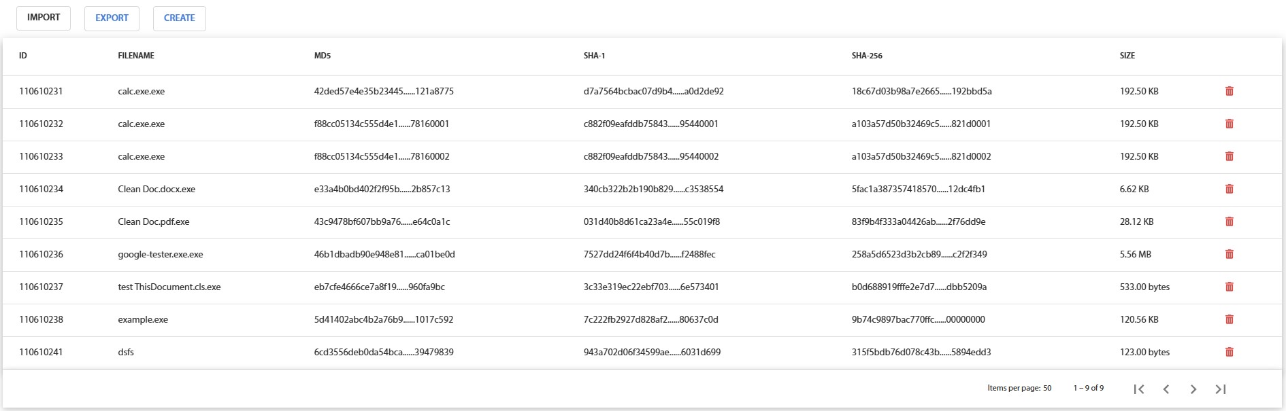Remove the test ThisDocument.cls.exe record
This screenshot has width=1286, height=411.
pos(1230,286)
